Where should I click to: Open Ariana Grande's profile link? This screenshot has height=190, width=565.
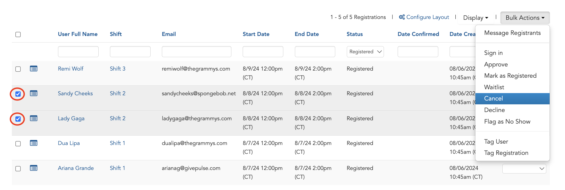click(76, 168)
